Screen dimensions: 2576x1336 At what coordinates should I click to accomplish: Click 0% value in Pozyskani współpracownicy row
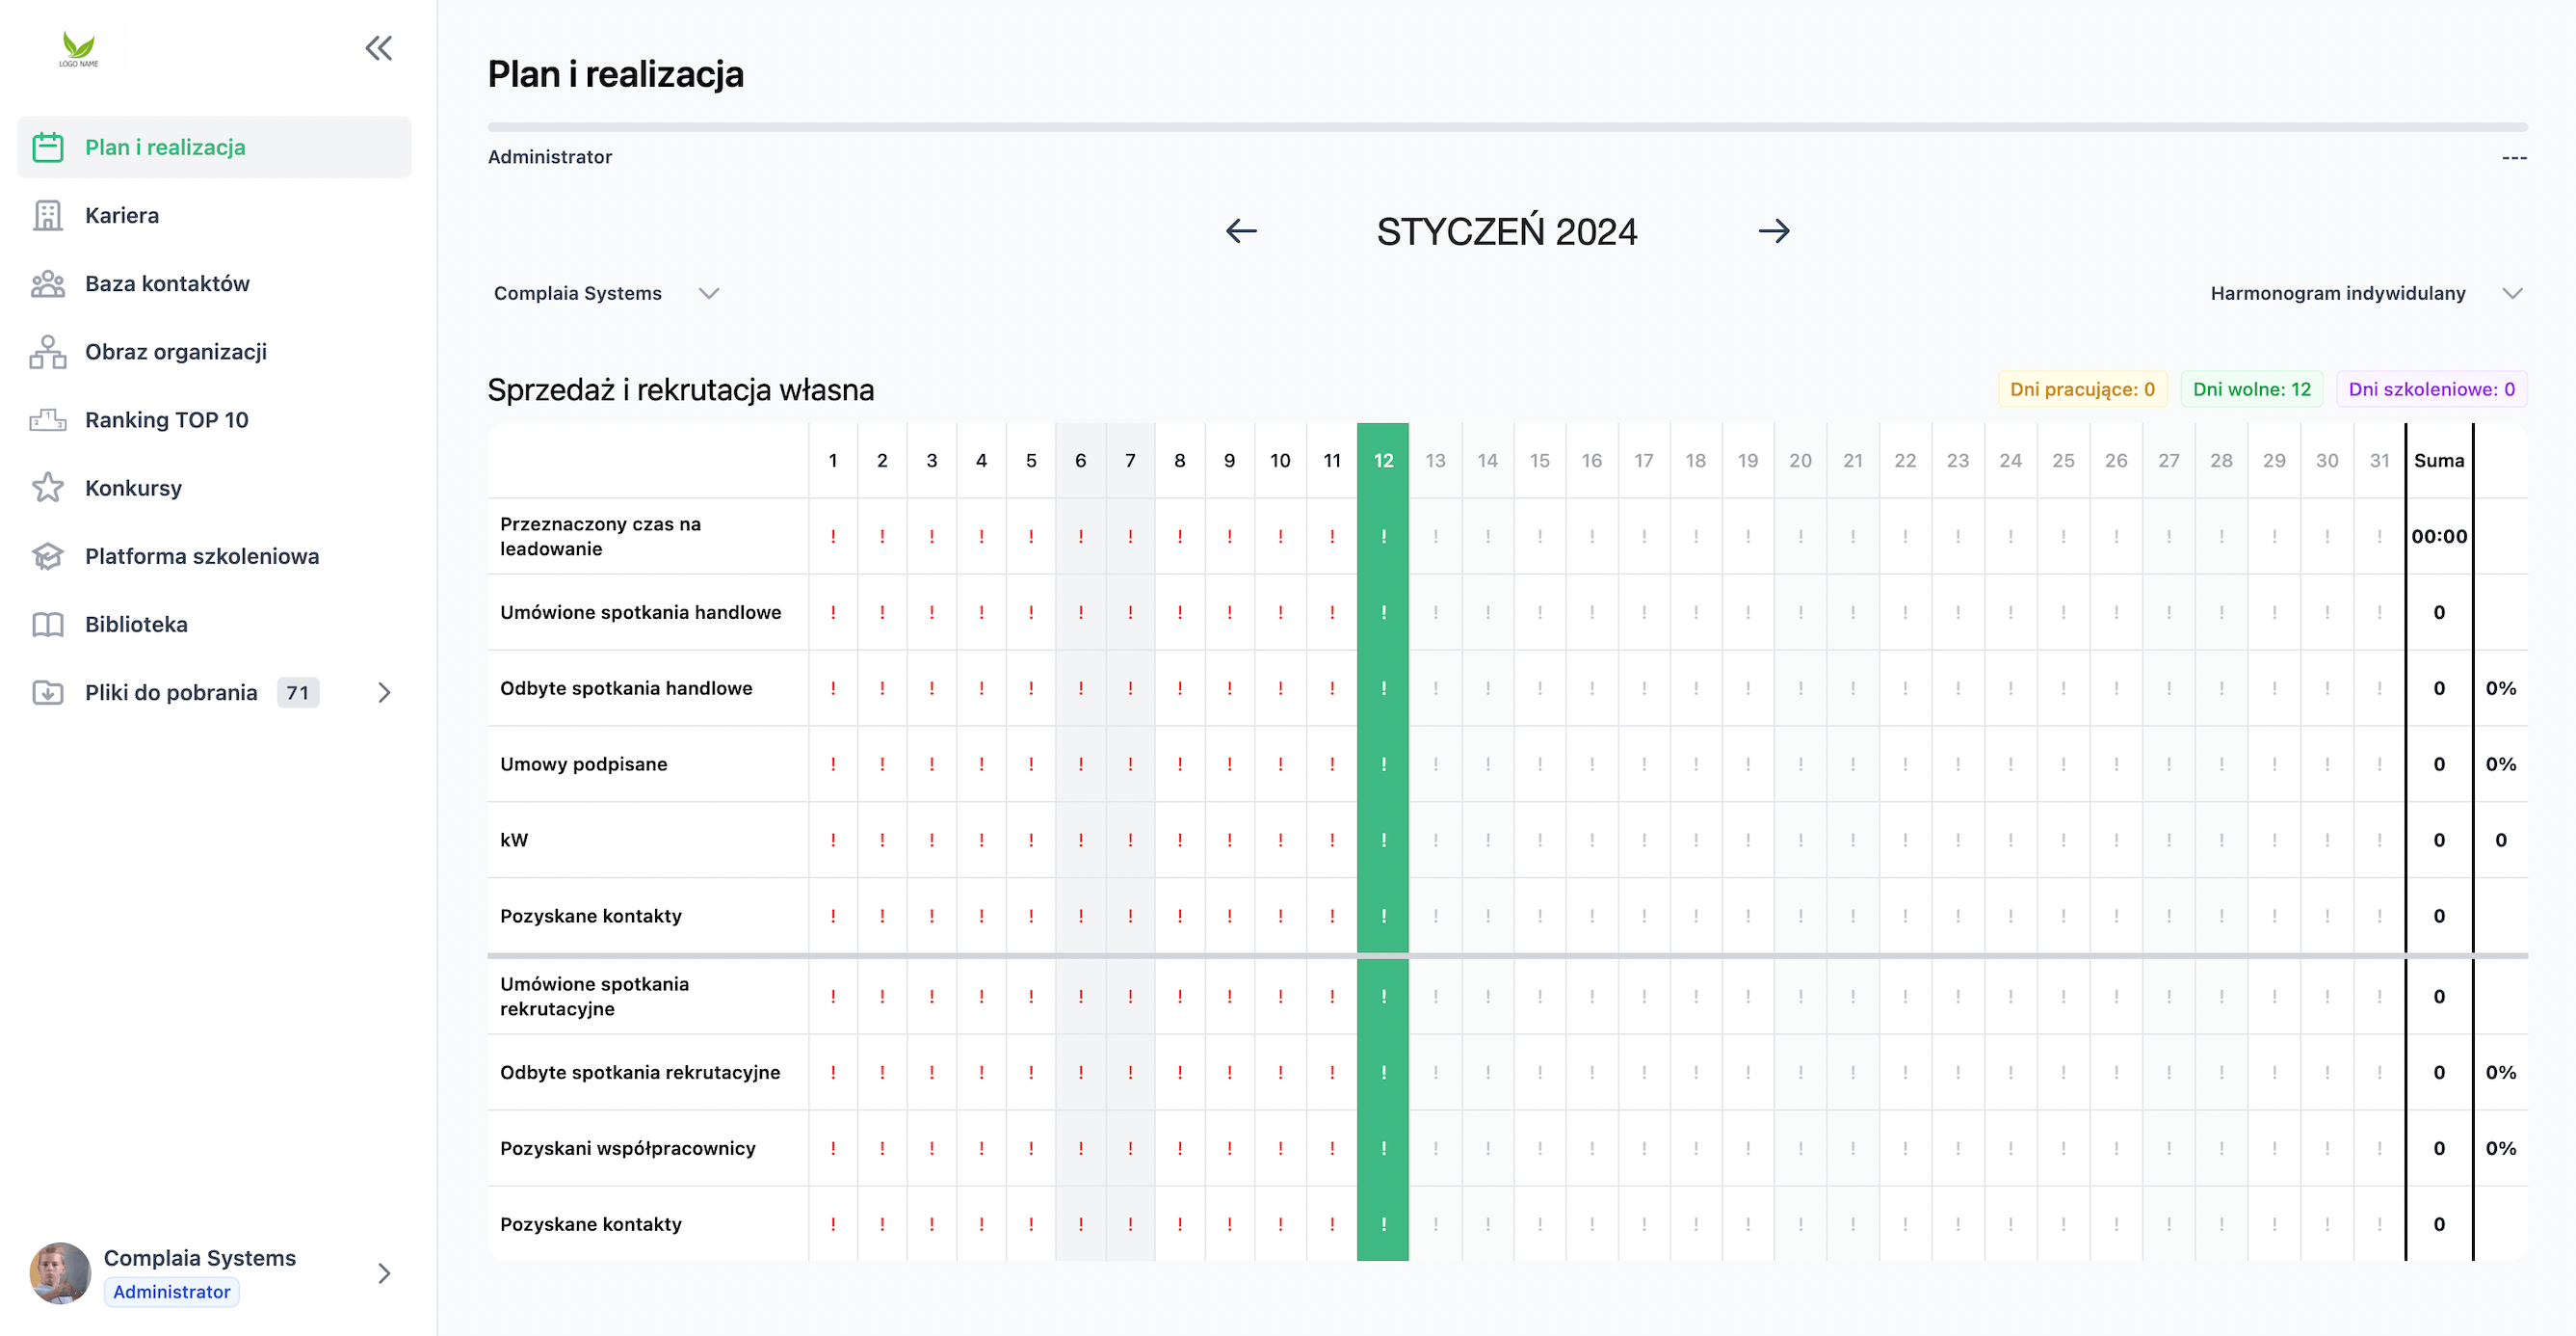tap(2501, 1148)
